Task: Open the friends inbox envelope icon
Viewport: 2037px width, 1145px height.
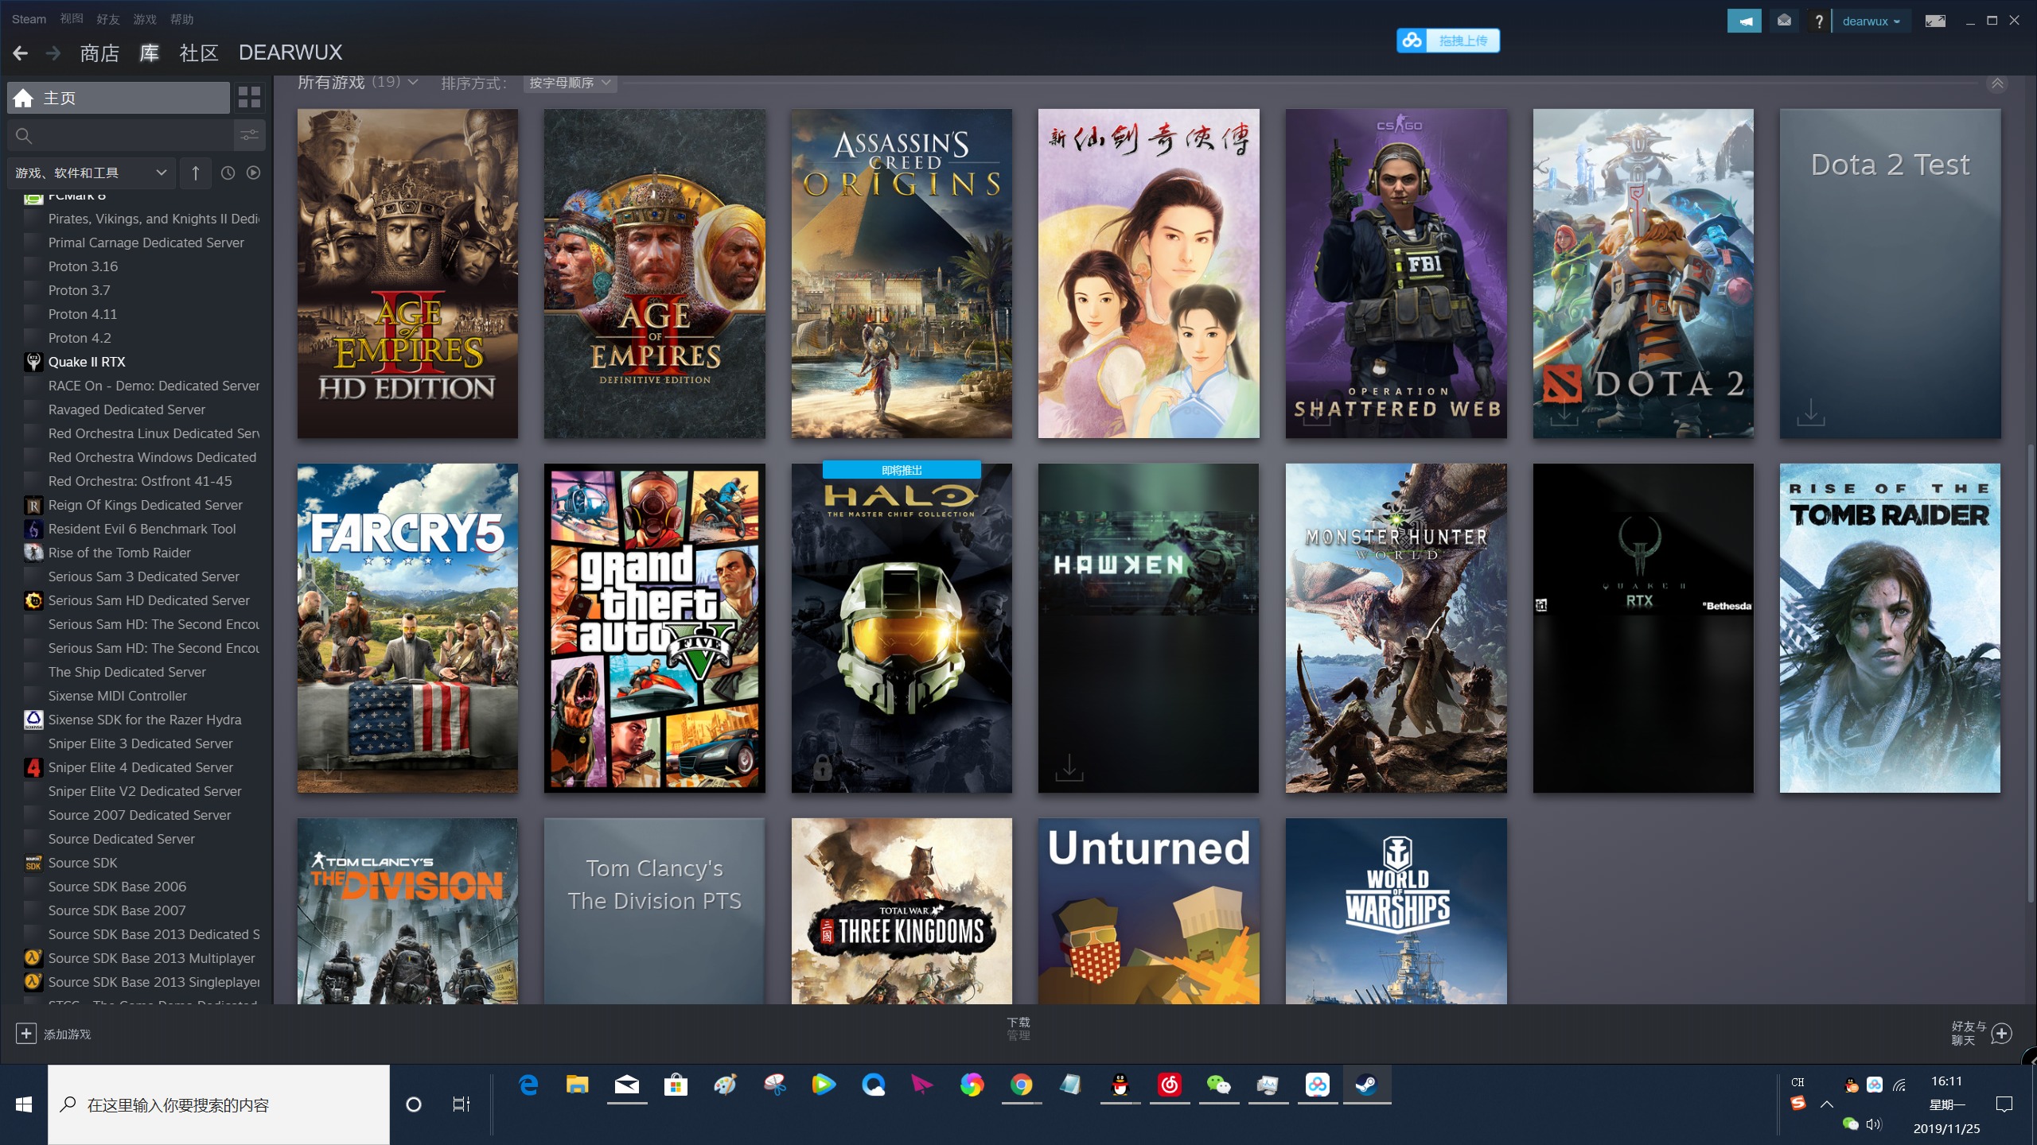Action: (x=1784, y=21)
